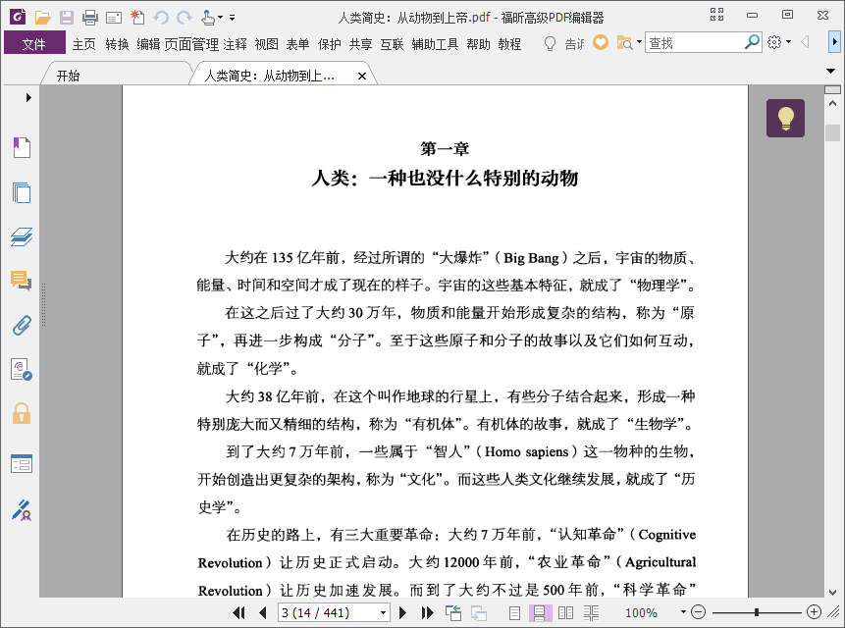Image resolution: width=845 pixels, height=628 pixels.
Task: Redo the last action
Action: click(x=185, y=18)
